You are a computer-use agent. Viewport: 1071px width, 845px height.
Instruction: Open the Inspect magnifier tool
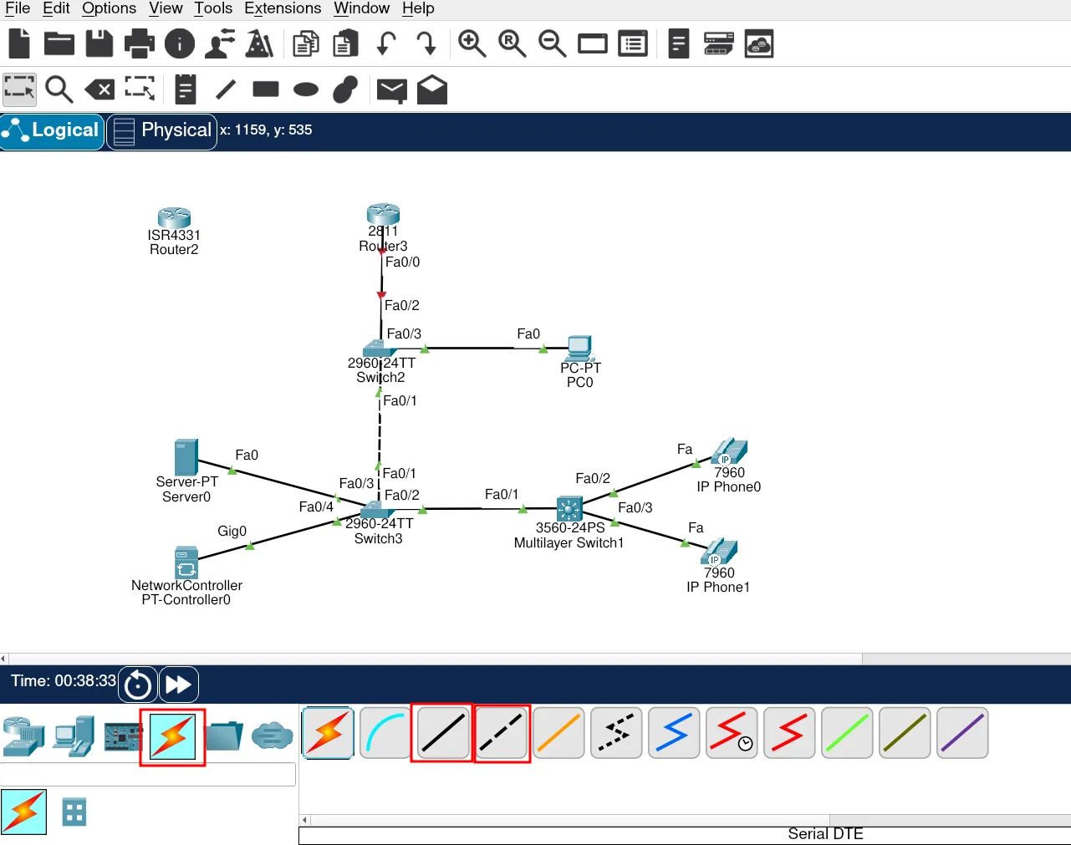coord(59,89)
